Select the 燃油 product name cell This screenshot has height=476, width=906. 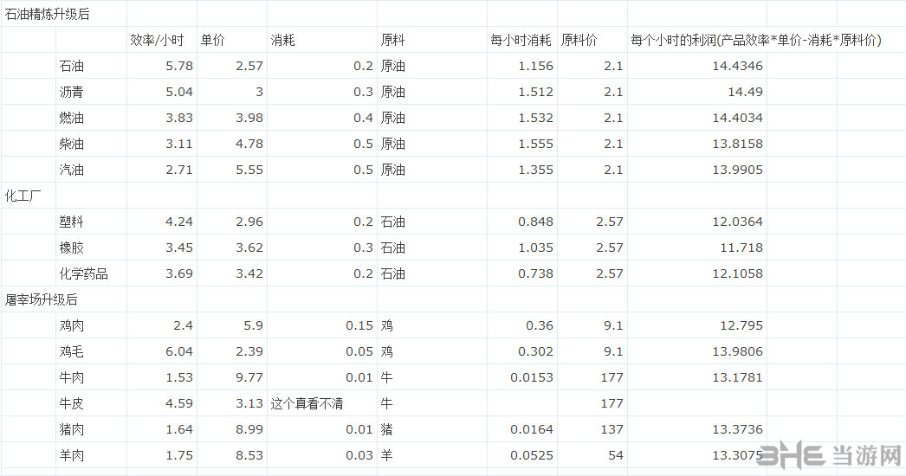click(72, 118)
